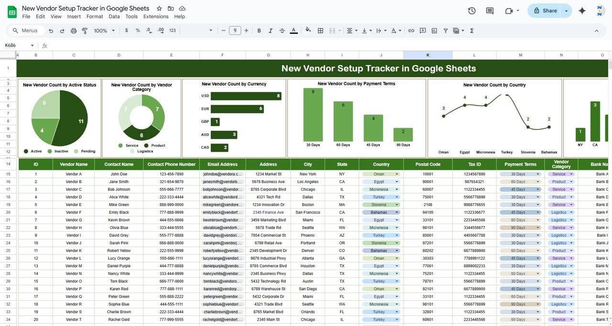The image size is (612, 326).
Task: Increase decimal places icon
Action: pyautogui.click(x=161, y=31)
